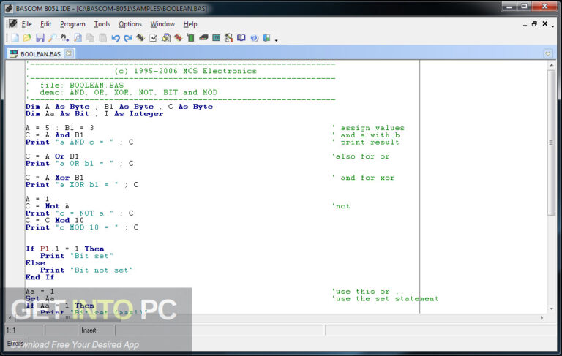Click the line 'C = A Xor B1'
Image resolution: width=562 pixels, height=356 pixels.
pyautogui.click(x=54, y=178)
